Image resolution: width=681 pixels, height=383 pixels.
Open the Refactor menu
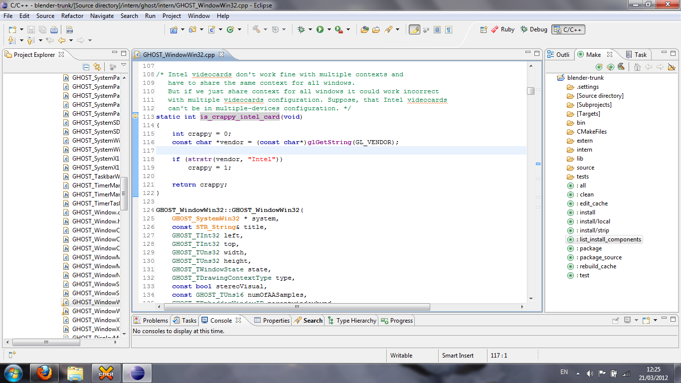point(72,16)
